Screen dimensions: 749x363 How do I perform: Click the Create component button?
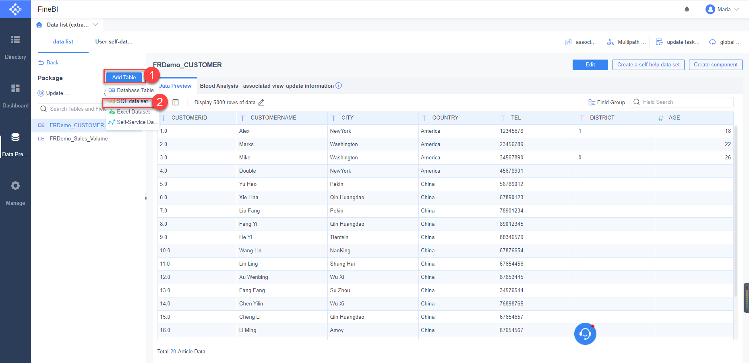(x=716, y=64)
